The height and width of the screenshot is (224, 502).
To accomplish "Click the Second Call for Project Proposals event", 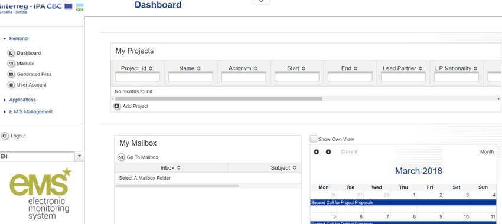I will (403, 202).
